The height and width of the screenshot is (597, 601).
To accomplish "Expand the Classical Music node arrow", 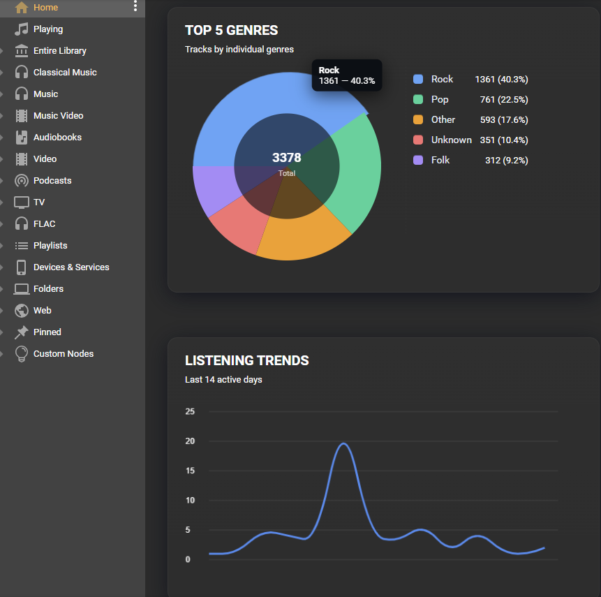I will click(x=2, y=73).
